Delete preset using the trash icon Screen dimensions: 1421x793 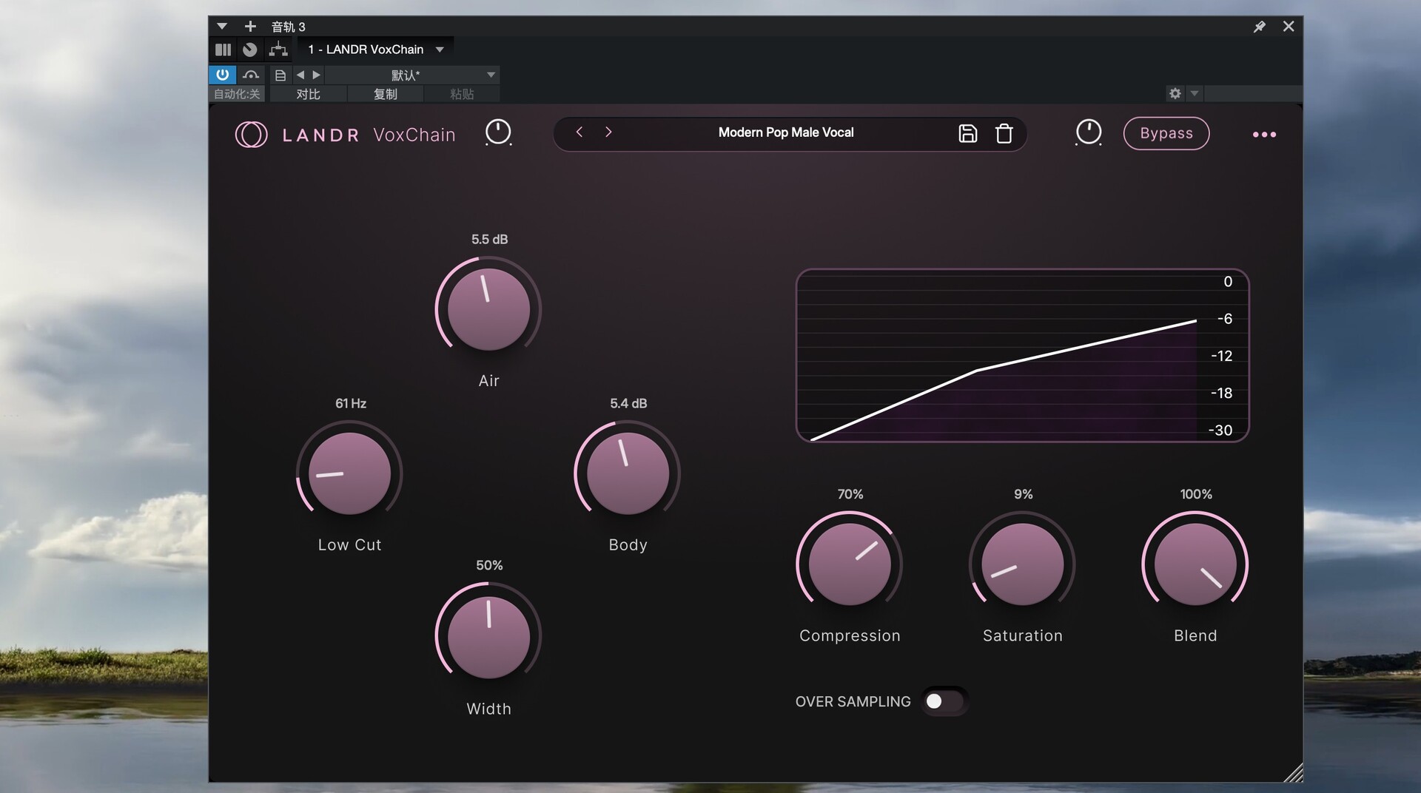tap(1004, 133)
